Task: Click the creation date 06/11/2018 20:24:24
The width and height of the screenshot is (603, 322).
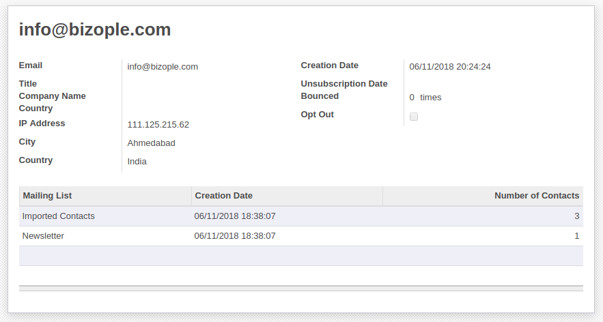Action: click(x=450, y=66)
